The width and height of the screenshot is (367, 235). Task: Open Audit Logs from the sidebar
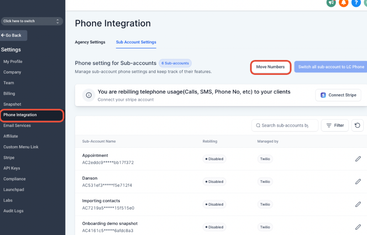tap(13, 211)
